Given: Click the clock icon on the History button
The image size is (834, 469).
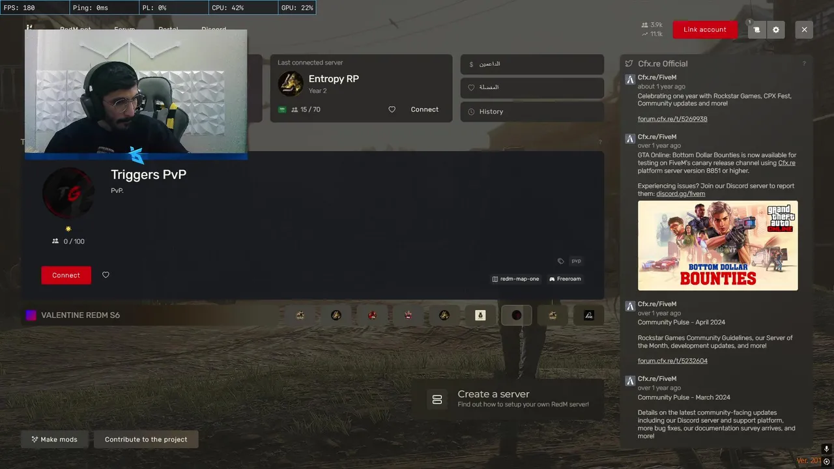Looking at the screenshot, I should coord(472,111).
